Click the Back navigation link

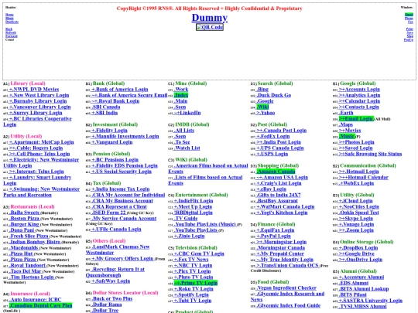click(9, 29)
